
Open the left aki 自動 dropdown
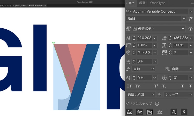pyautogui.click(x=143, y=69)
